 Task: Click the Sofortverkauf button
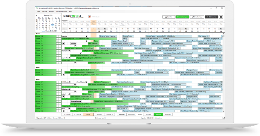tap(197, 17)
